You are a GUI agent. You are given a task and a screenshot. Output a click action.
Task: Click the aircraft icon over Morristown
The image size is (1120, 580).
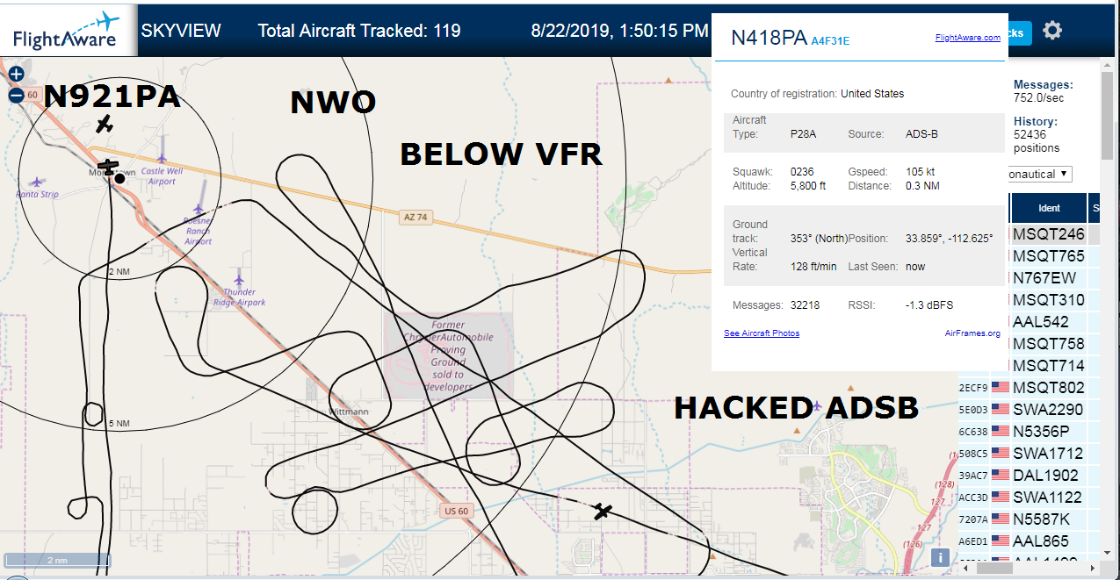click(108, 166)
